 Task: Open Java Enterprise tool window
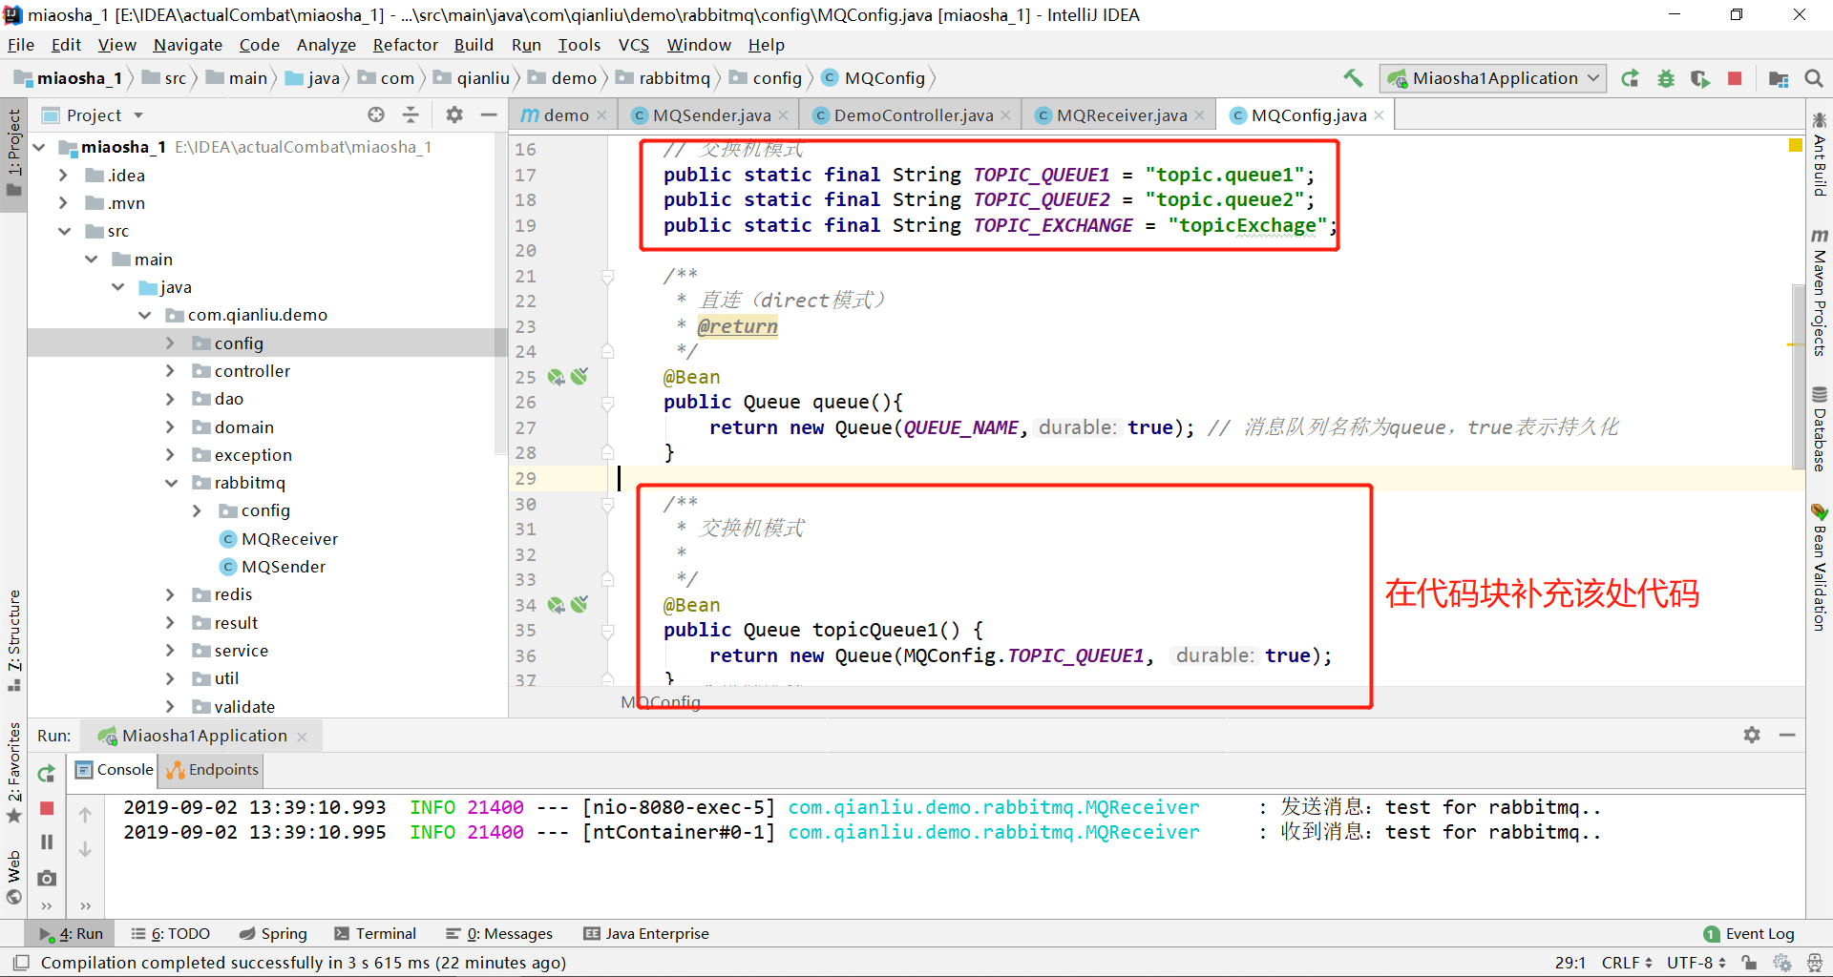click(646, 933)
